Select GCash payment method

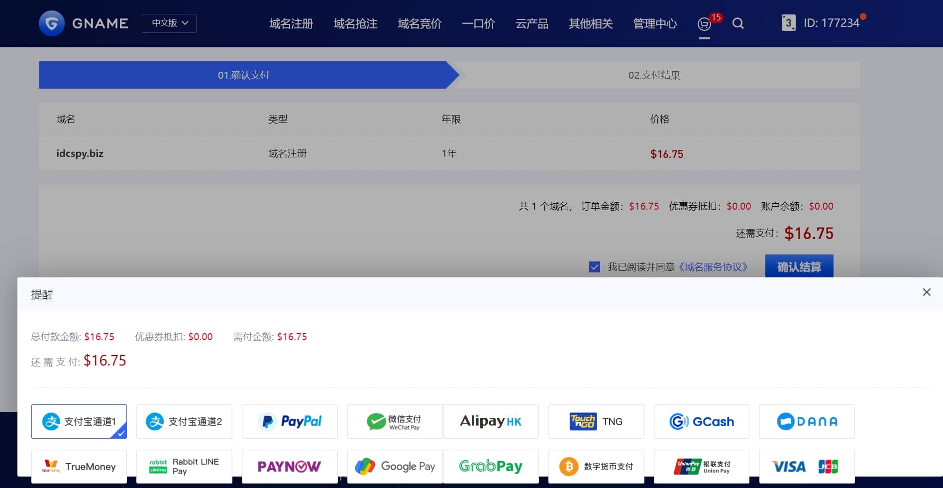(701, 421)
